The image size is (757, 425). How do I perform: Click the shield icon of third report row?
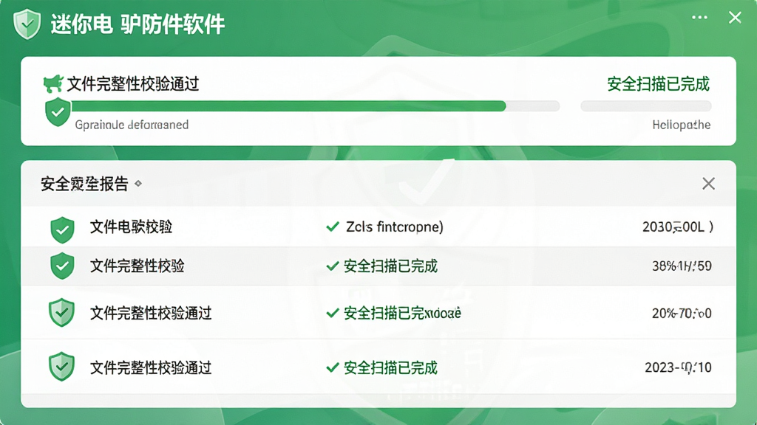62,313
